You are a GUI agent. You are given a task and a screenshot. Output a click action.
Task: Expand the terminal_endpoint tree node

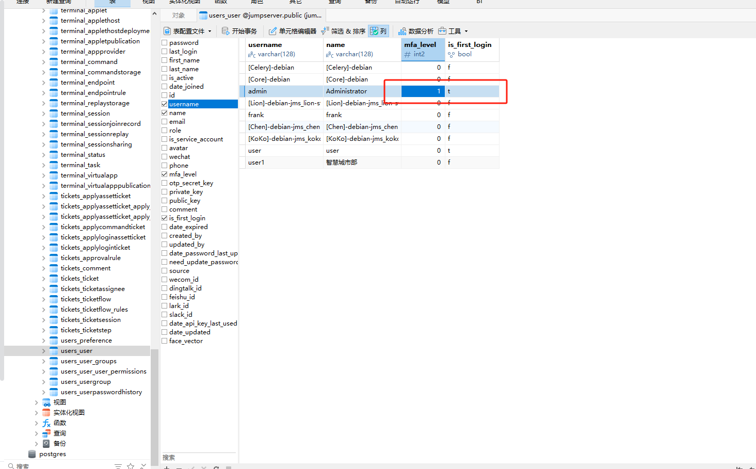(x=43, y=83)
